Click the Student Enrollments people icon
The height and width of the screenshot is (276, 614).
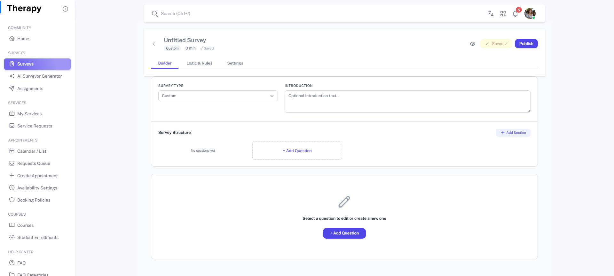[x=12, y=237]
